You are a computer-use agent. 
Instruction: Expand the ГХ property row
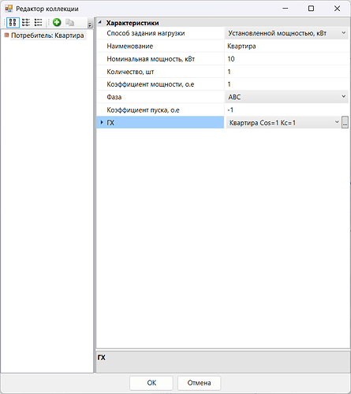[x=102, y=122]
